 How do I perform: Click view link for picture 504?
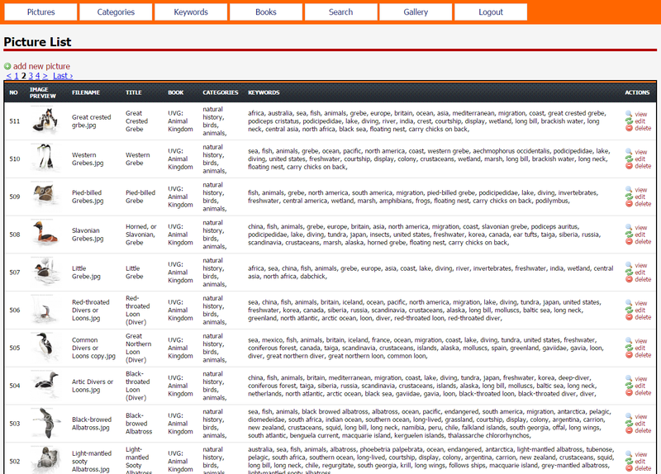[x=641, y=379]
